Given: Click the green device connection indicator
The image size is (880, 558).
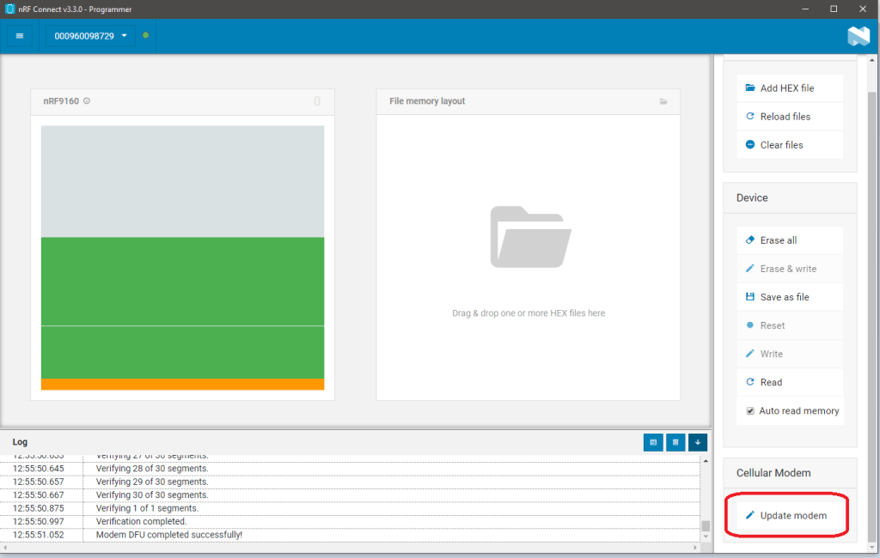Looking at the screenshot, I should coord(145,35).
